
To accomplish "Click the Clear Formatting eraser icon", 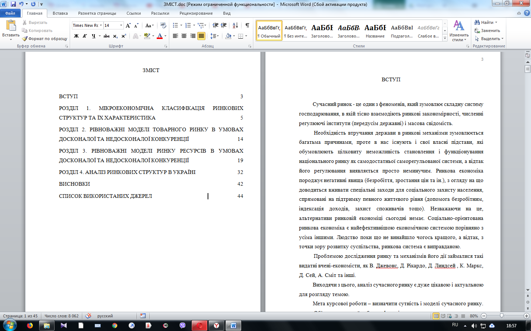I will pos(163,25).
